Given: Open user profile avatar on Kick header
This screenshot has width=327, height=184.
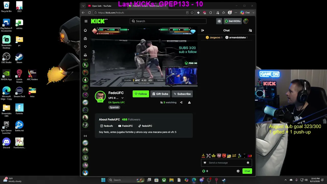Looking at the screenshot, I should 246,21.
